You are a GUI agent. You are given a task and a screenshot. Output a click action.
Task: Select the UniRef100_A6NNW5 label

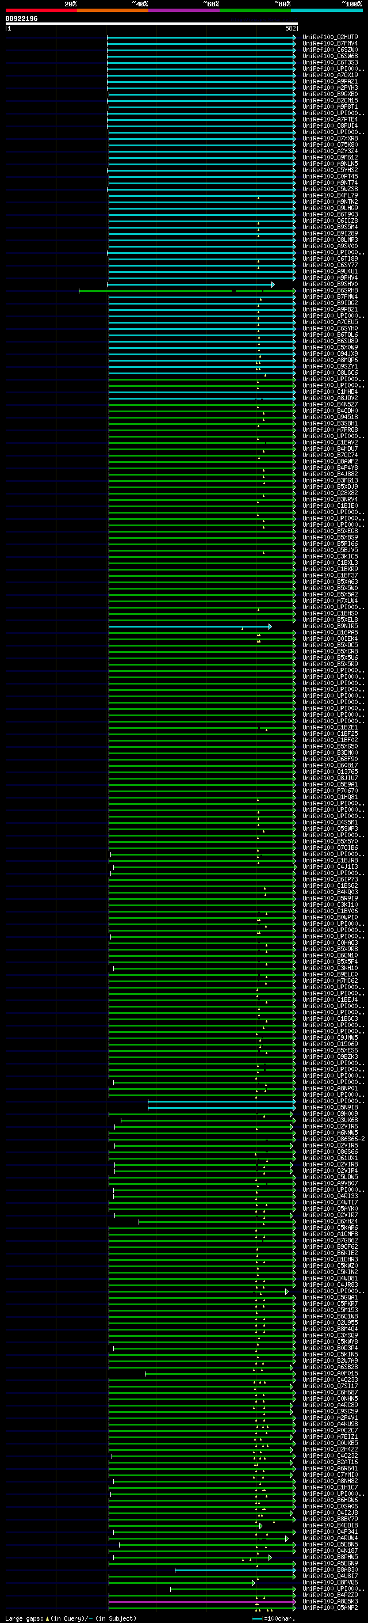(x=330, y=1132)
